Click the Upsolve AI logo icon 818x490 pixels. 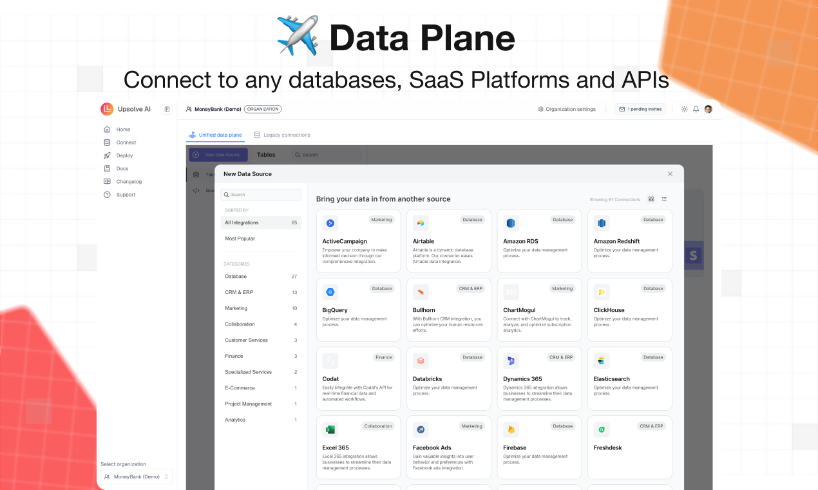pos(107,109)
